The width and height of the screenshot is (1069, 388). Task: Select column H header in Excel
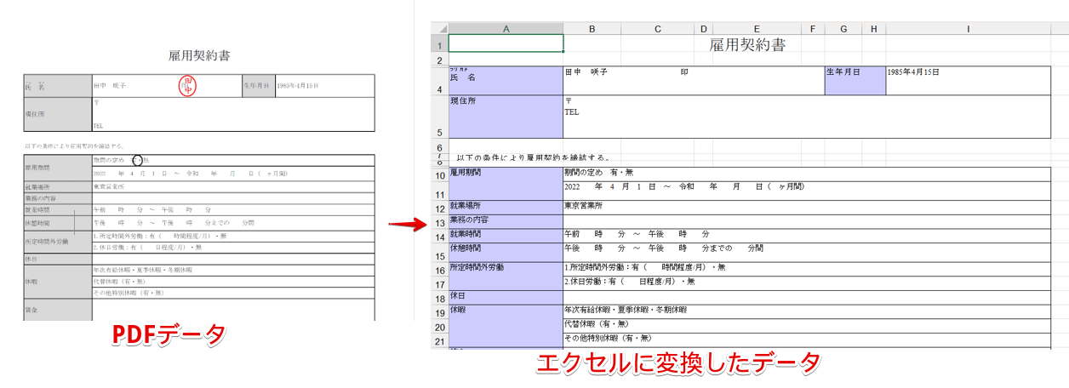873,28
